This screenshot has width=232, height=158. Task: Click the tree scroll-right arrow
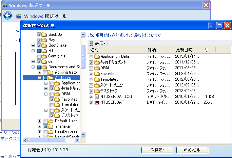(77, 140)
